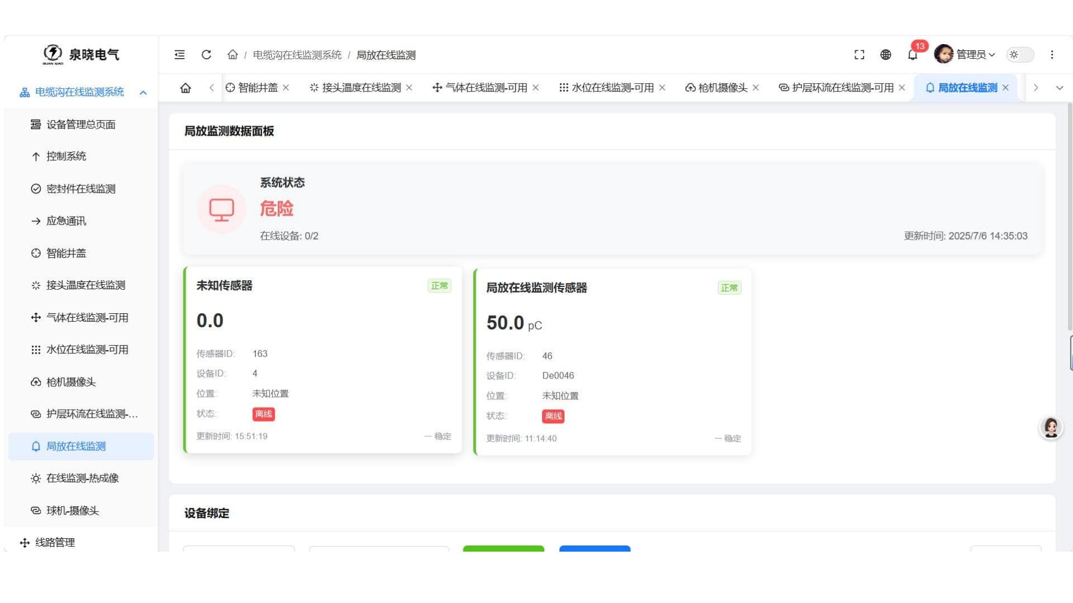The height and width of the screenshot is (603, 1073).
Task: Open the vertical three-dot more menu
Action: pos(1052,55)
